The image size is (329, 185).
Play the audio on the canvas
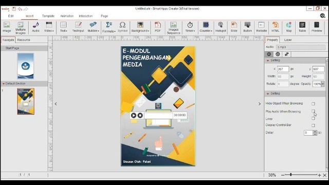pyautogui.click(x=134, y=115)
